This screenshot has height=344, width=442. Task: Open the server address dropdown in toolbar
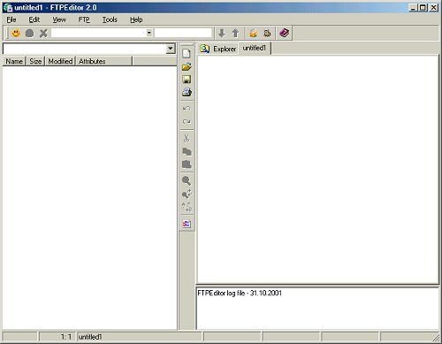(x=149, y=33)
